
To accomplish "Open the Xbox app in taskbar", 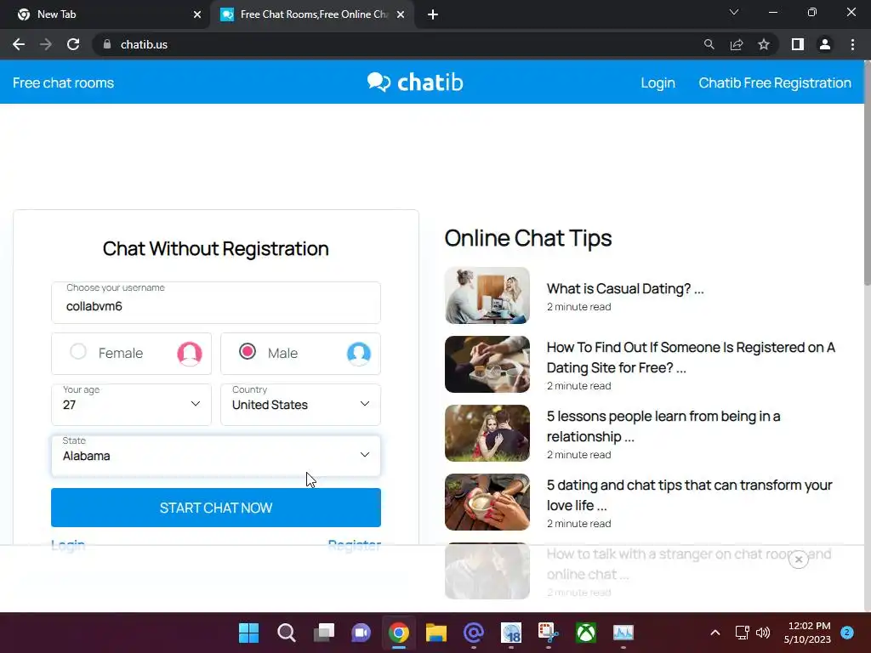I will (586, 633).
